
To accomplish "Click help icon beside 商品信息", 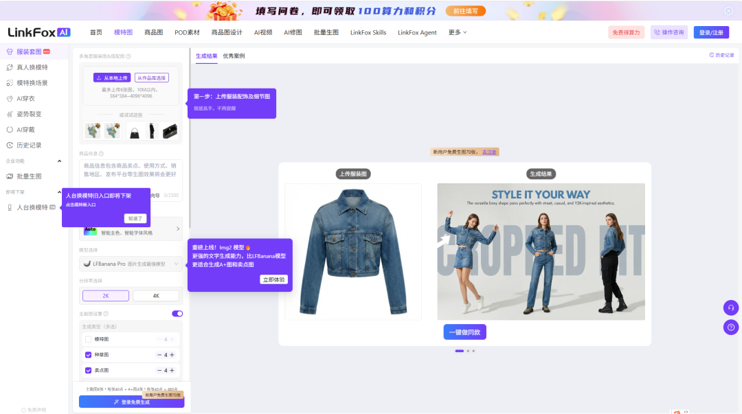I will pos(101,154).
